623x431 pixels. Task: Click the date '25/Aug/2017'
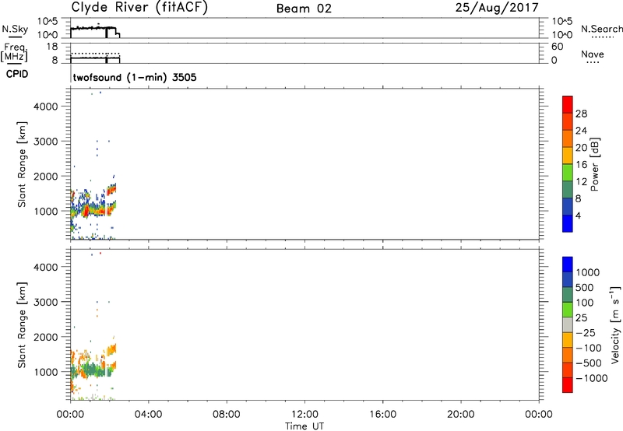click(497, 8)
